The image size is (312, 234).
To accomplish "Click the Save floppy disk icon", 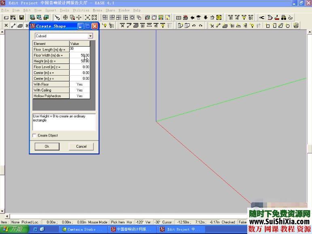I will coord(21,17).
